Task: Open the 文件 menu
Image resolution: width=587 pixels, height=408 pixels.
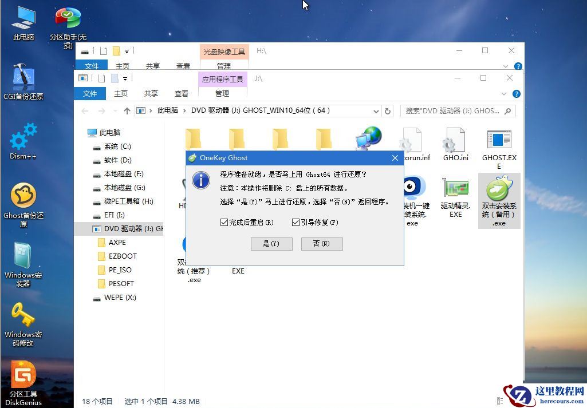Action: (90, 93)
